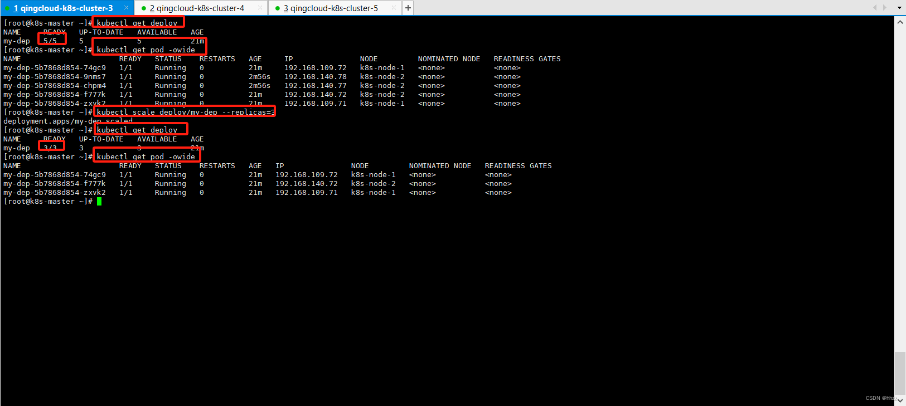Open the tab list dropdown arrow

(899, 8)
